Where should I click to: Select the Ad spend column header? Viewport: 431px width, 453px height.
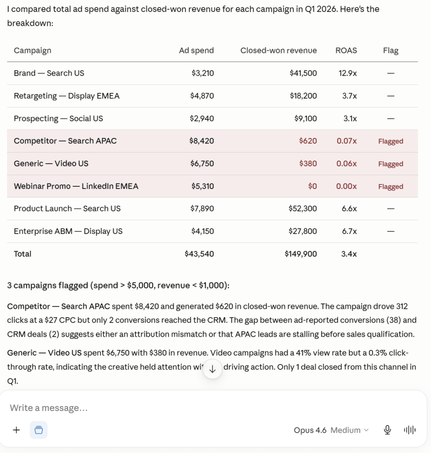pyautogui.click(x=196, y=50)
